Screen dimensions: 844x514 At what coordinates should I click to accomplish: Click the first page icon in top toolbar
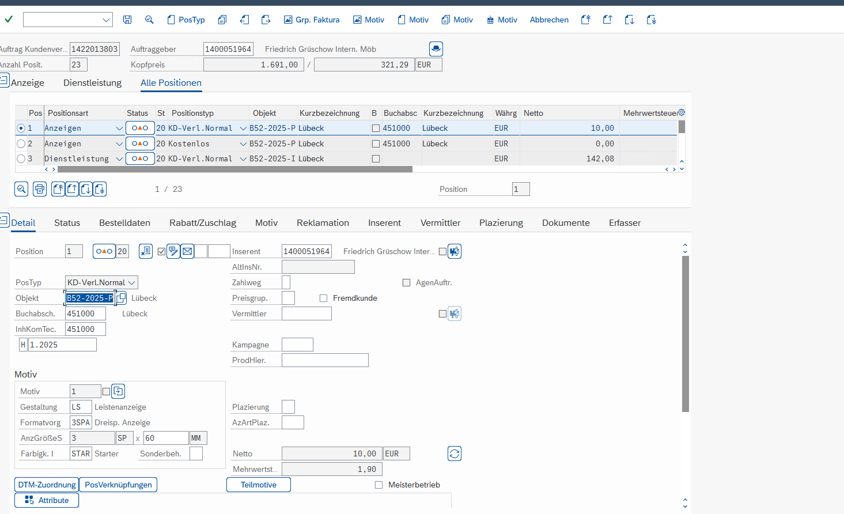pos(586,20)
